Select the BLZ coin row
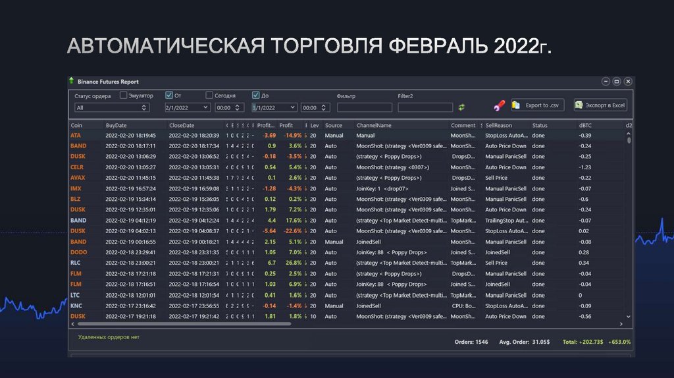This screenshot has height=378, width=674. point(348,199)
